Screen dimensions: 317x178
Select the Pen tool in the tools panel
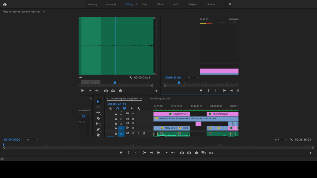tap(98, 129)
